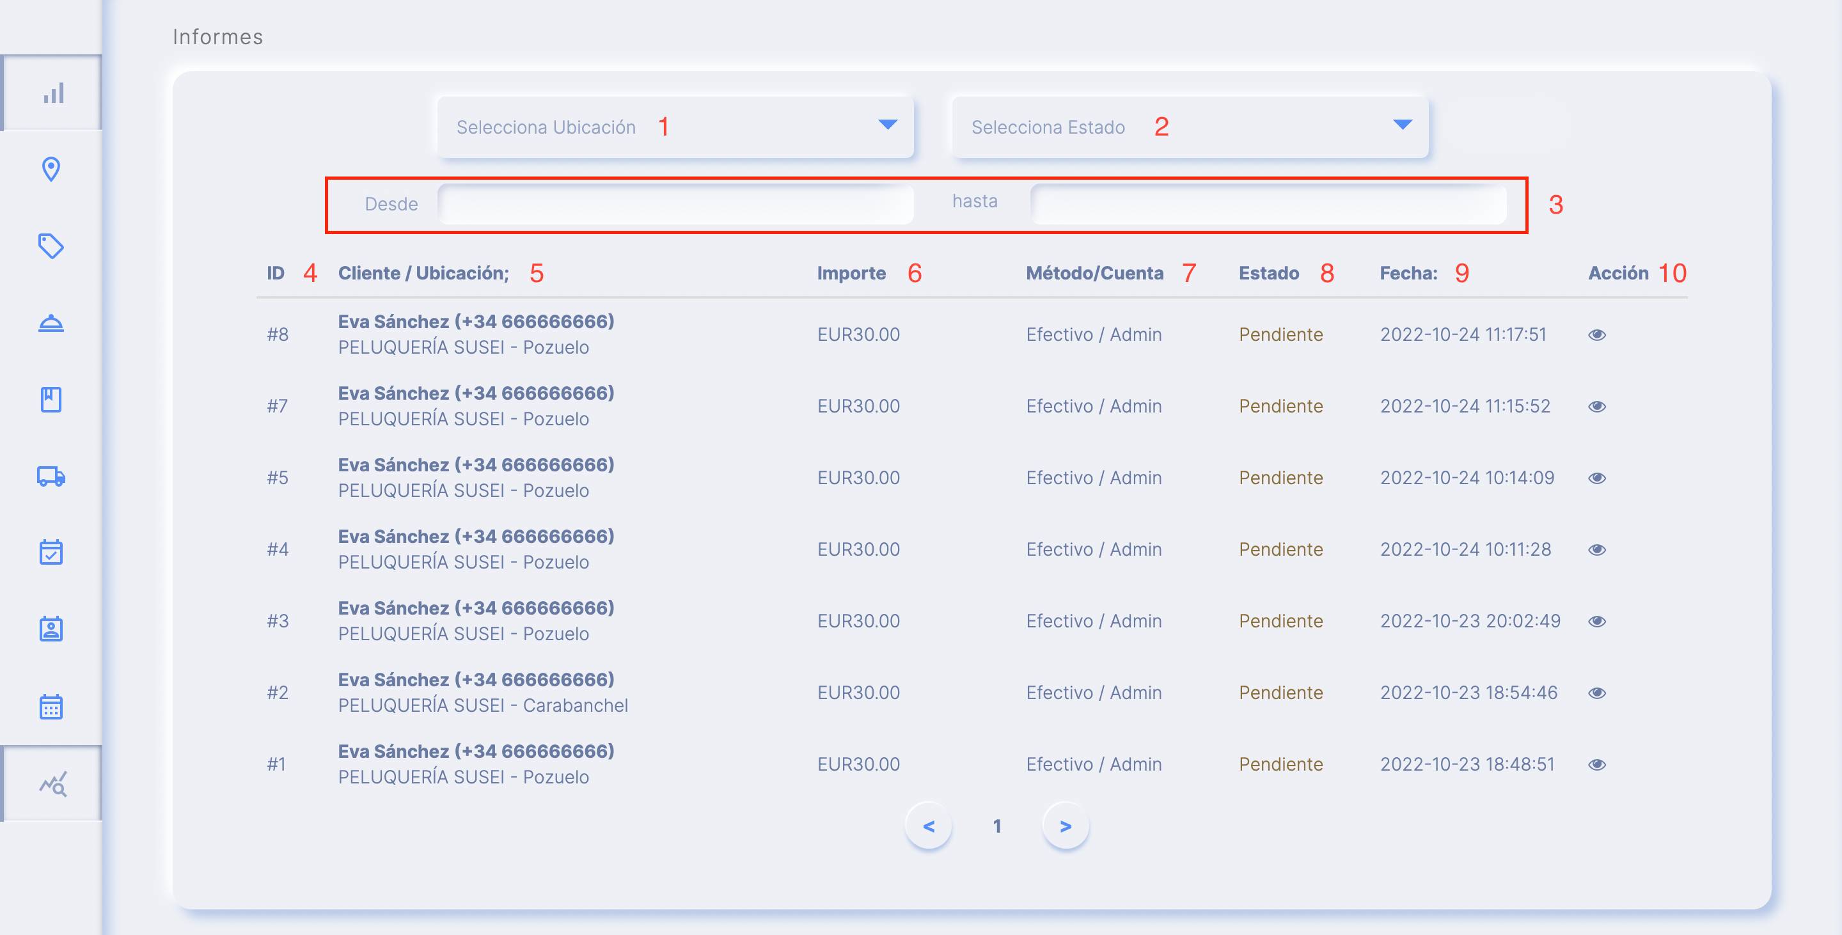Click the Acción column header
The image size is (1842, 935).
(1618, 273)
